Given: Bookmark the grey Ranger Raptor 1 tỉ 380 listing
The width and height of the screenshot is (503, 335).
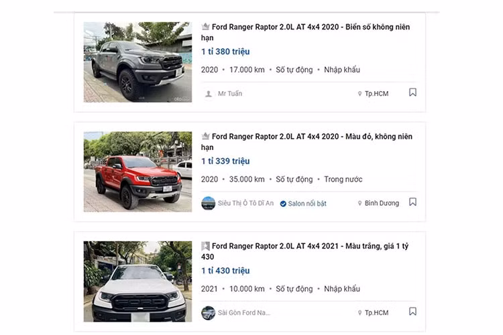Looking at the screenshot, I should click(x=412, y=92).
